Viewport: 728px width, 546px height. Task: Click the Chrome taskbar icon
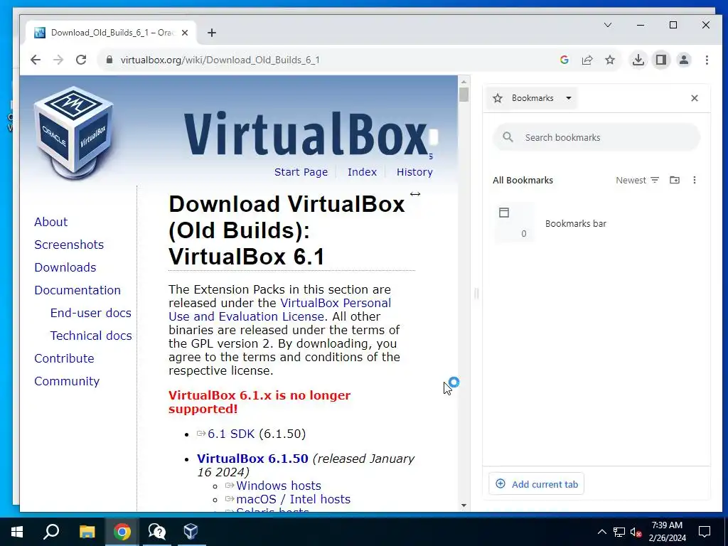click(x=122, y=532)
